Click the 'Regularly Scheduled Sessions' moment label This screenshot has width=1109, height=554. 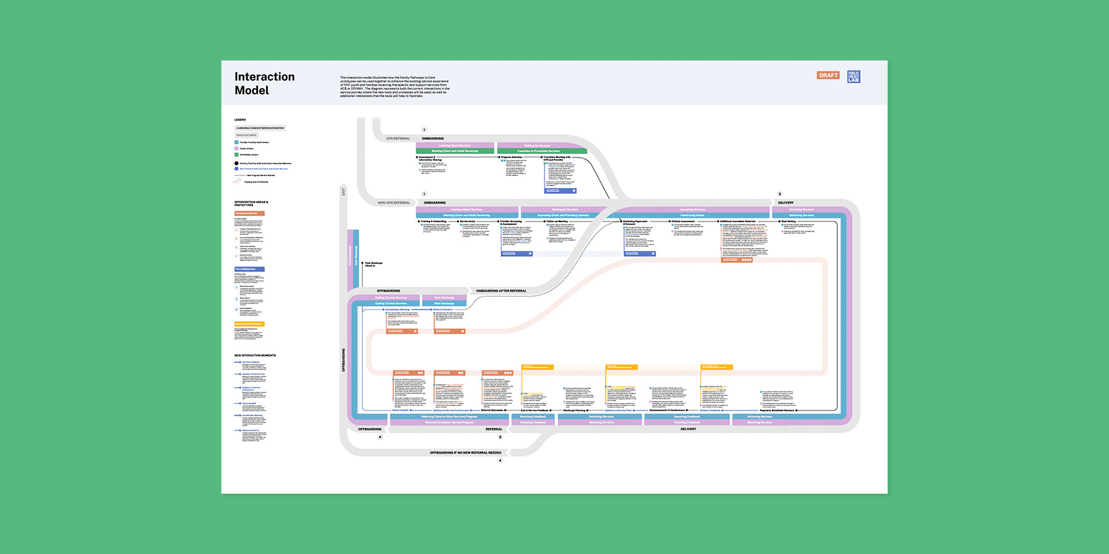778,410
